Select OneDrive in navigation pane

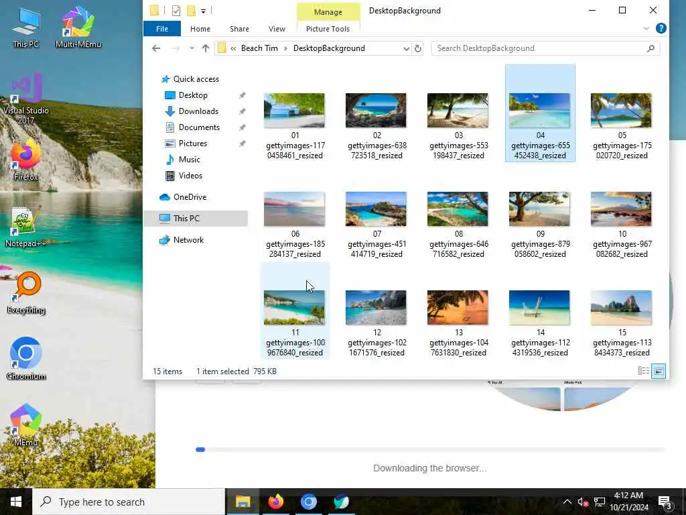(190, 197)
